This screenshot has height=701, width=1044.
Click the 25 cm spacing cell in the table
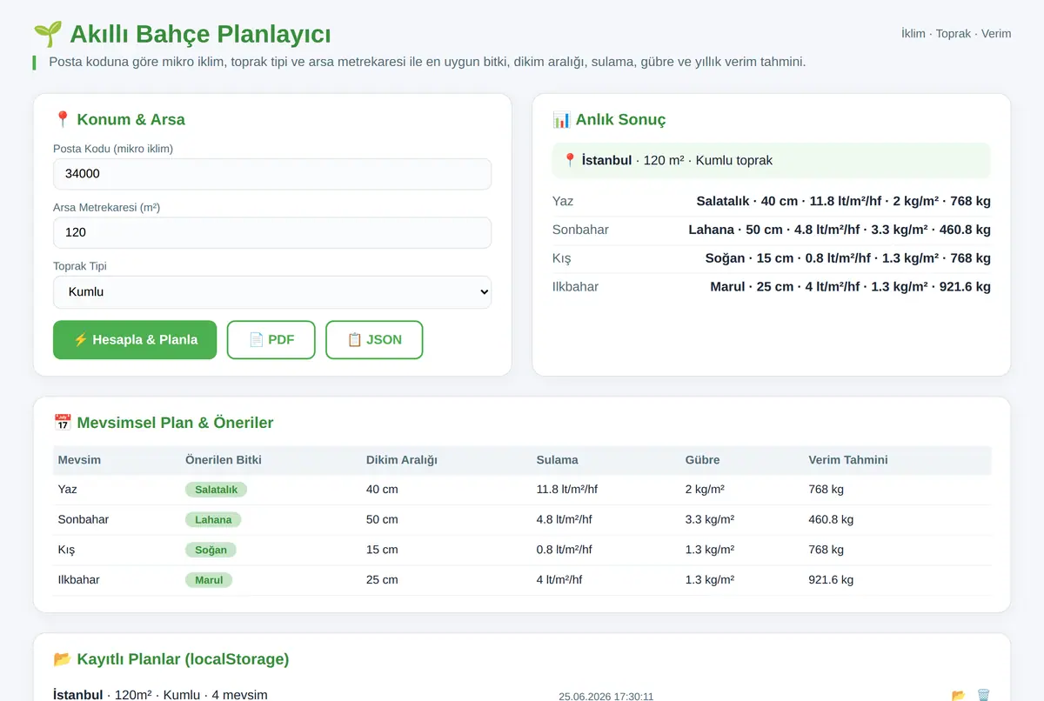(x=382, y=580)
